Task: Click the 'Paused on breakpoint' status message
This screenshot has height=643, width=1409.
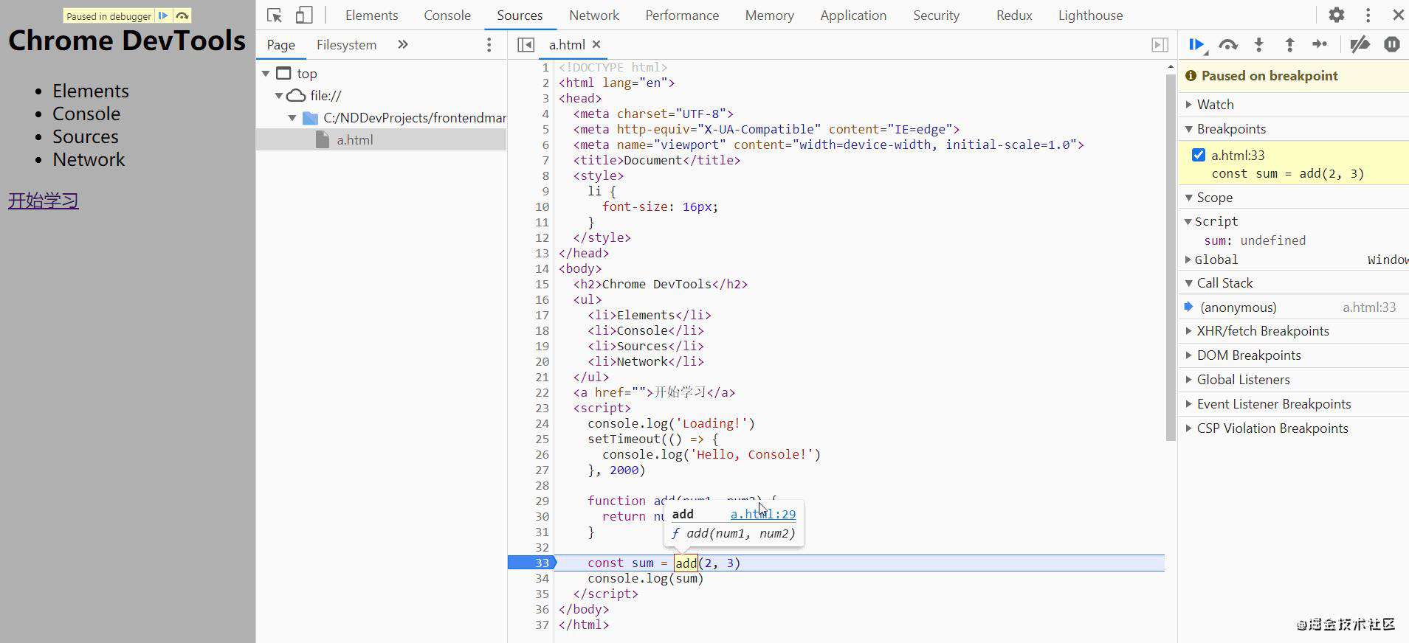Action: point(1270,76)
